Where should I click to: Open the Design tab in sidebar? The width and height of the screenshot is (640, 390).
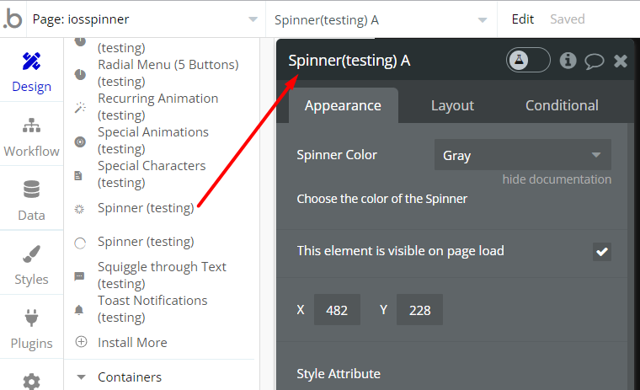point(31,72)
